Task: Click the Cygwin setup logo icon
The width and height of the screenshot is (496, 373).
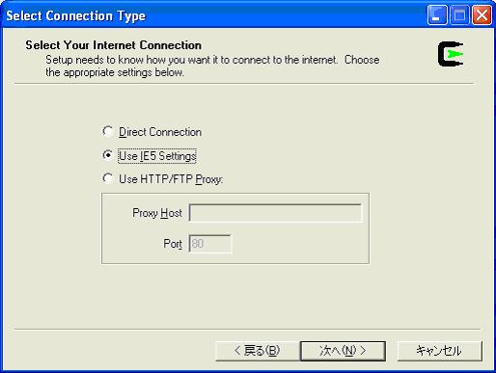Action: [451, 54]
